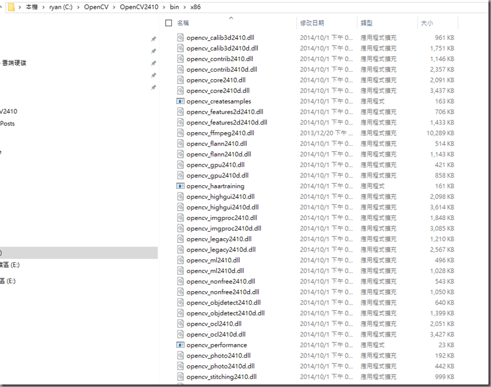Click the opencv_photo2410.dll file icon
This screenshot has width=491, height=387.
pyautogui.click(x=180, y=356)
